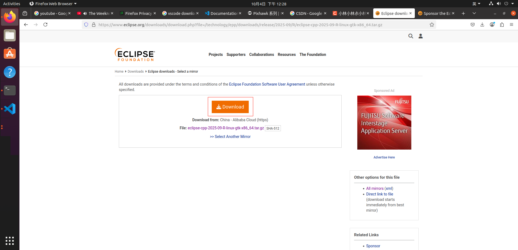Click the browser back navigation arrow
This screenshot has height=250, width=518.
26,25
